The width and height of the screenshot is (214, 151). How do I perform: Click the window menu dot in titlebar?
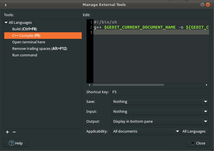click(x=6, y=5)
